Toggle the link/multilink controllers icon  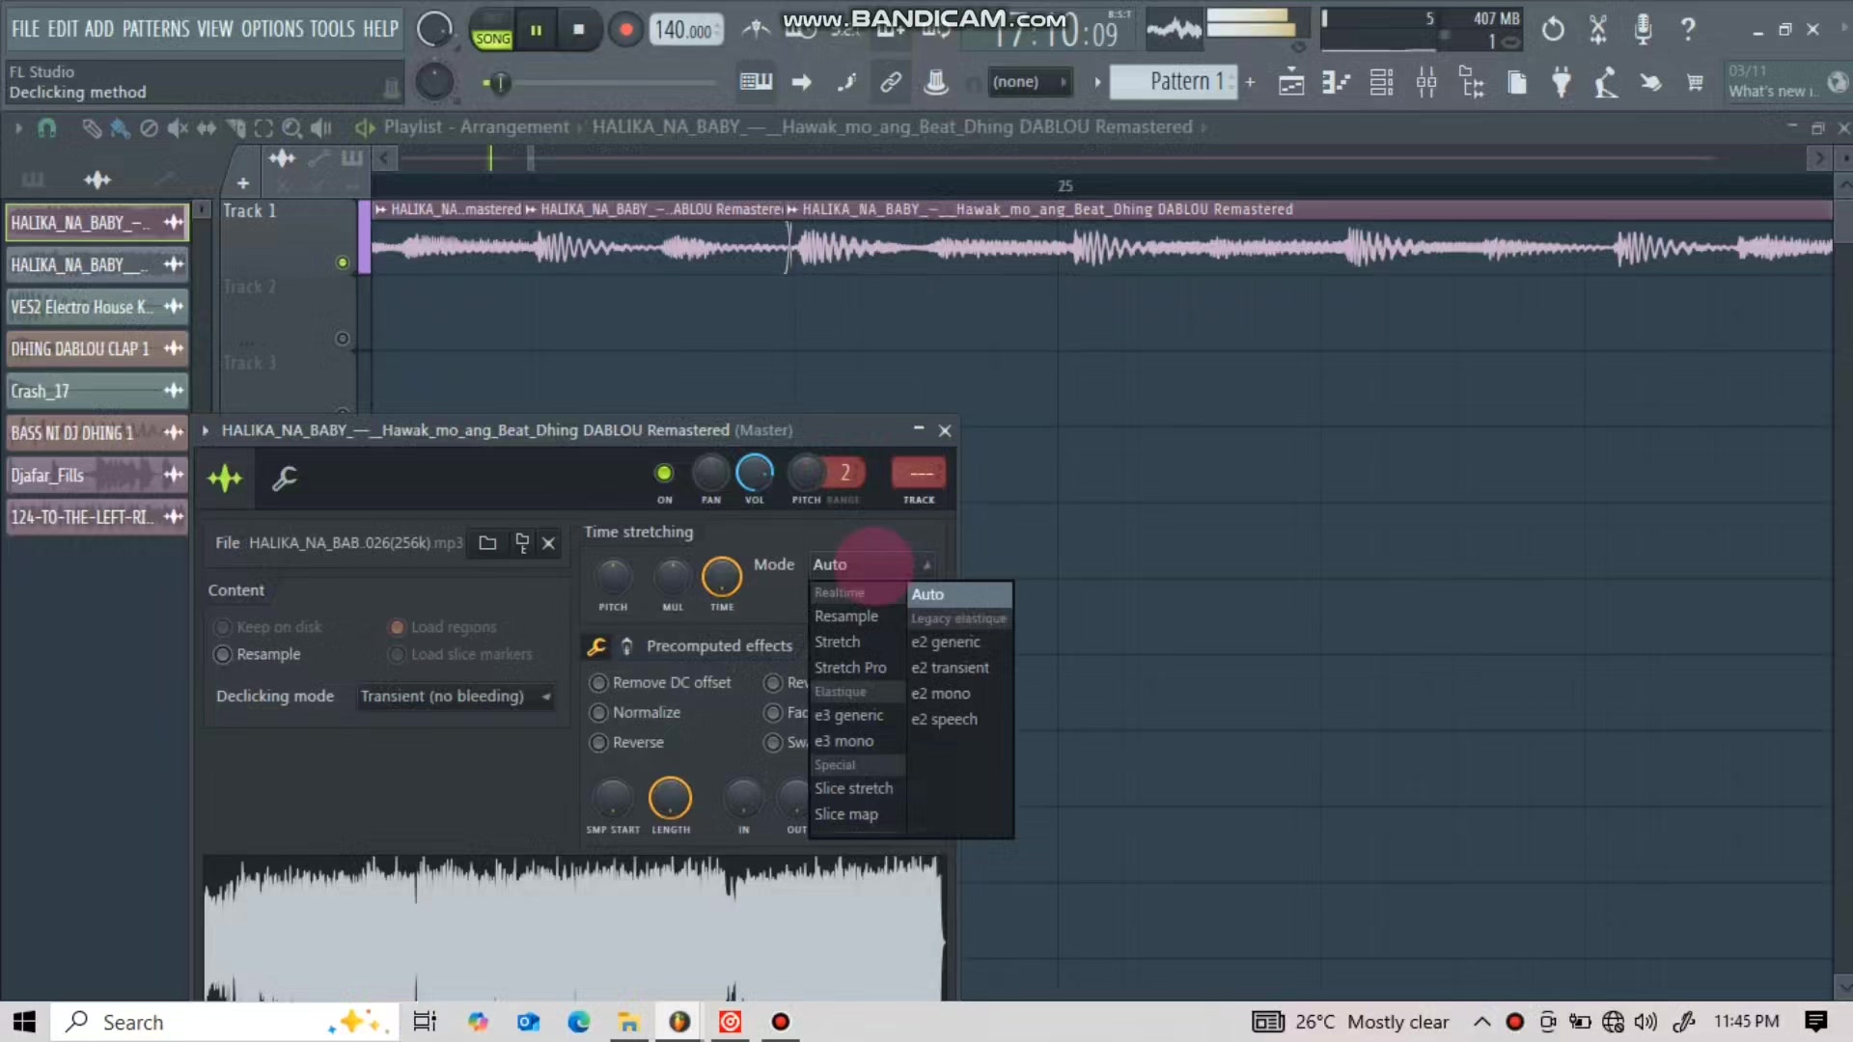point(891,82)
